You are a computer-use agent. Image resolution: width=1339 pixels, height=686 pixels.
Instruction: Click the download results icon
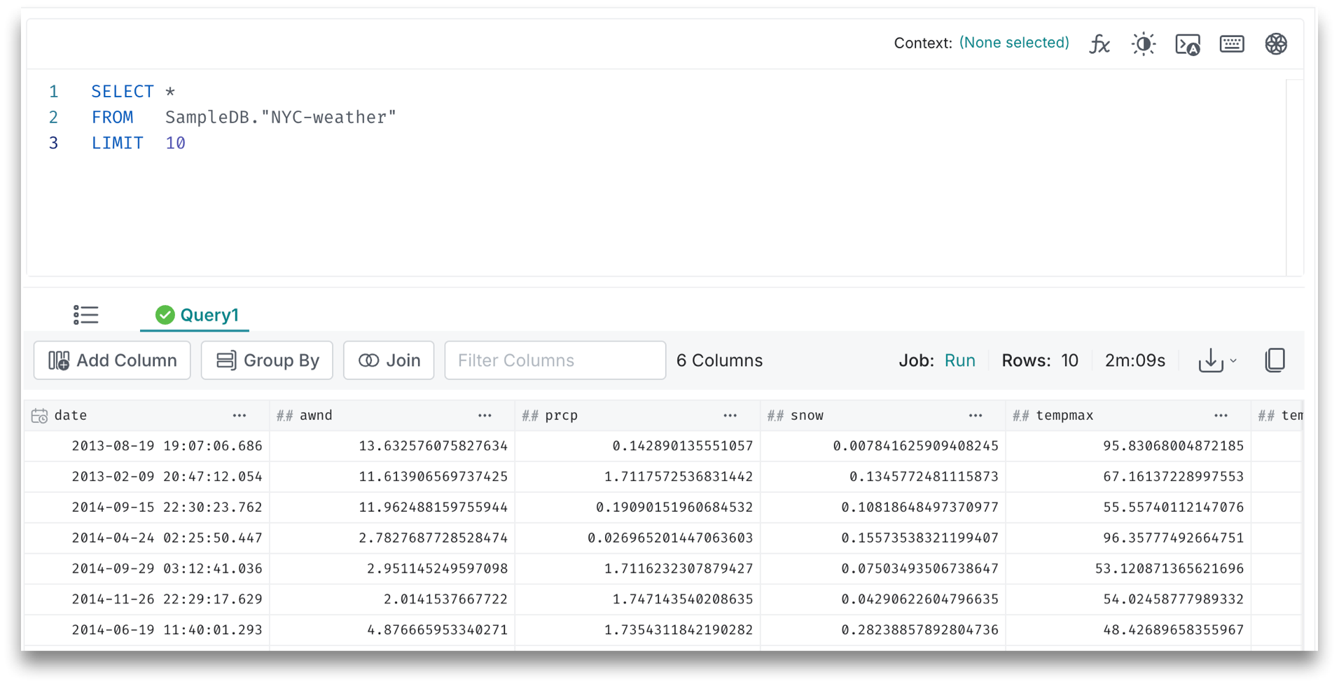coord(1210,360)
